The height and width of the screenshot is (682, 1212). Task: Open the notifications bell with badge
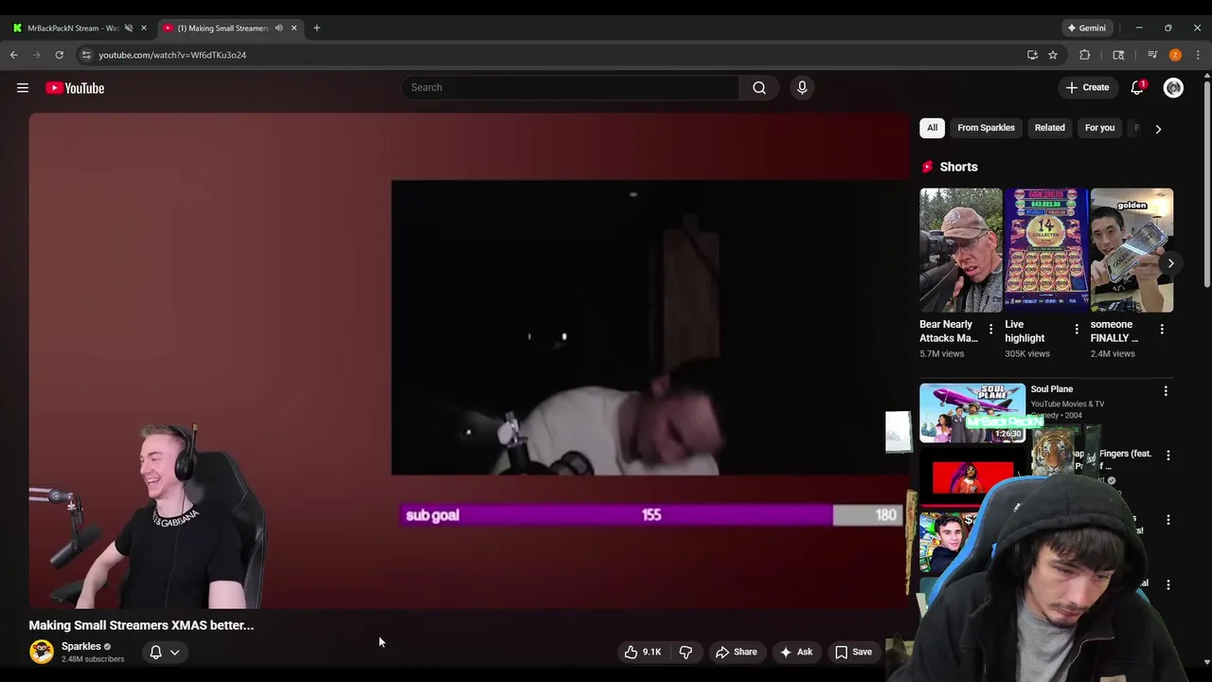1137,87
